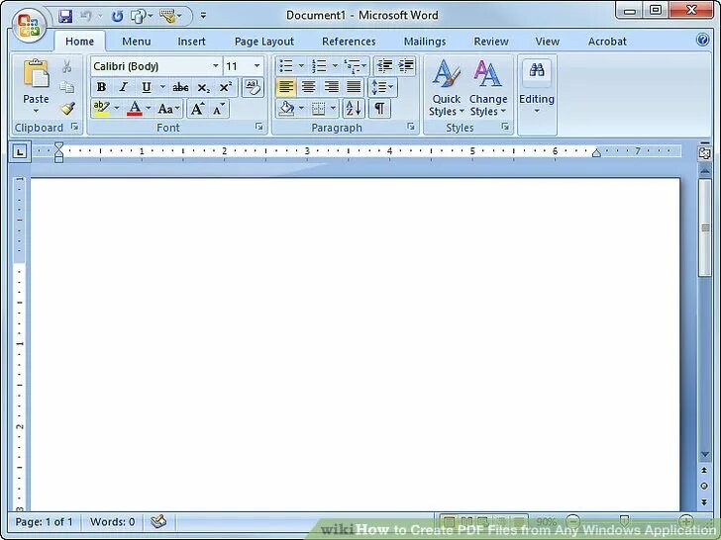Apply subscript formatting
Viewport: 721px width, 540px height.
203,87
